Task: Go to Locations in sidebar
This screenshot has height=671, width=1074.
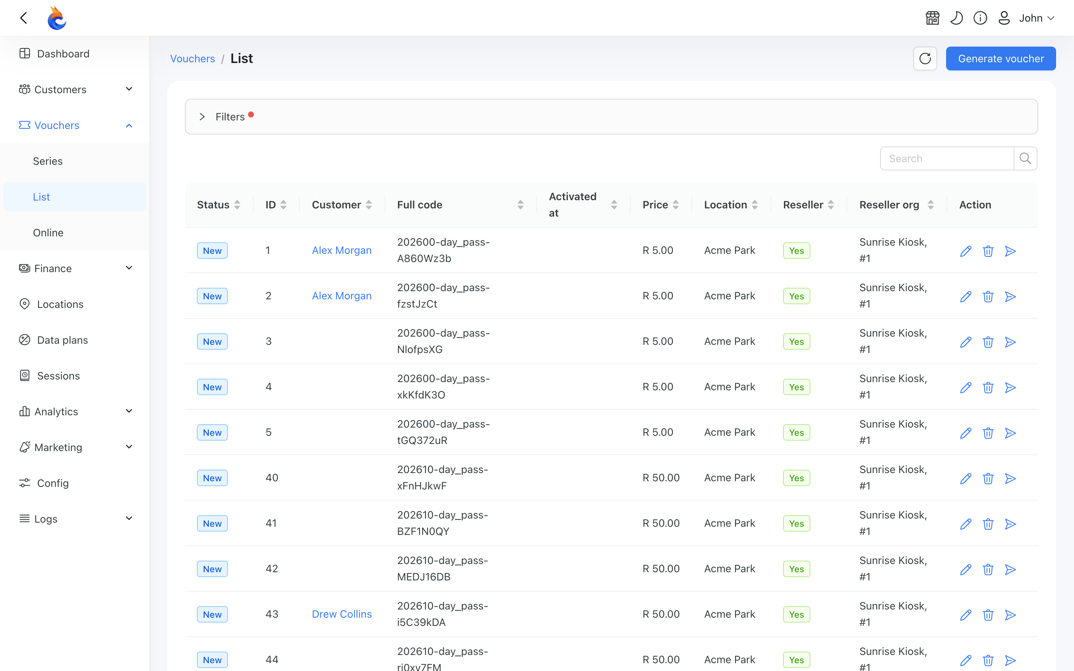Action: [75, 304]
